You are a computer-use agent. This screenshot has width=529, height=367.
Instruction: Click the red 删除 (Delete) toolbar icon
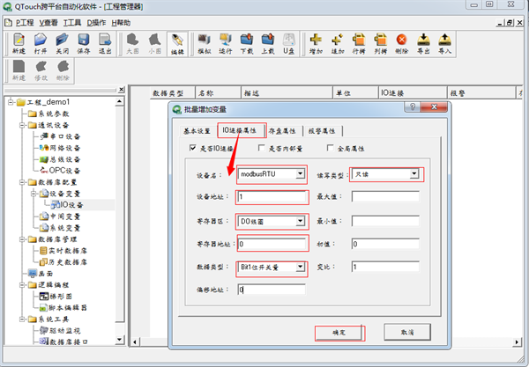(402, 43)
